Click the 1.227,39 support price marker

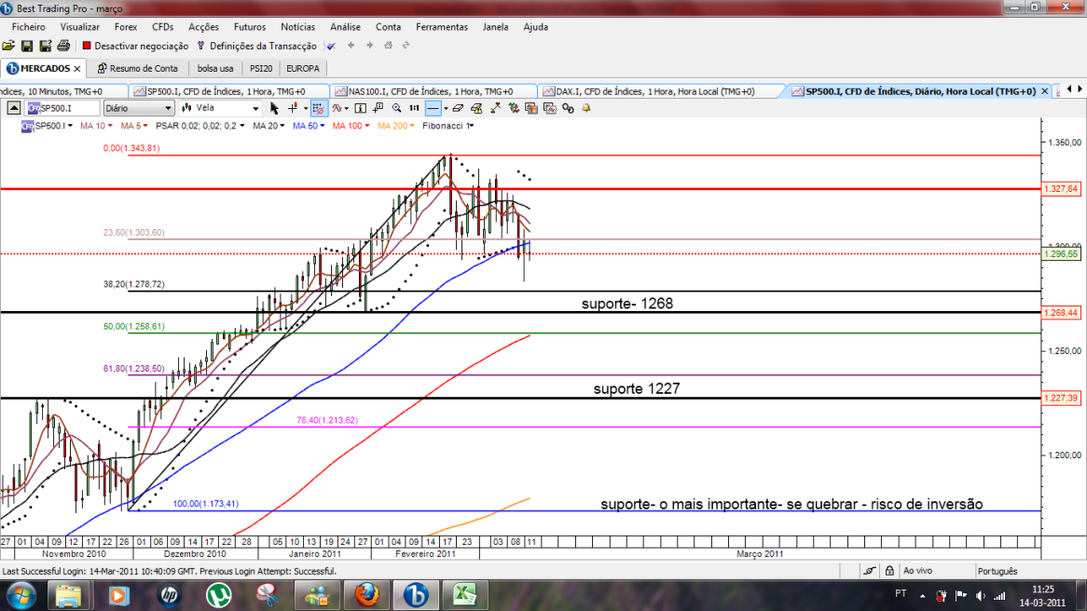(x=1061, y=399)
